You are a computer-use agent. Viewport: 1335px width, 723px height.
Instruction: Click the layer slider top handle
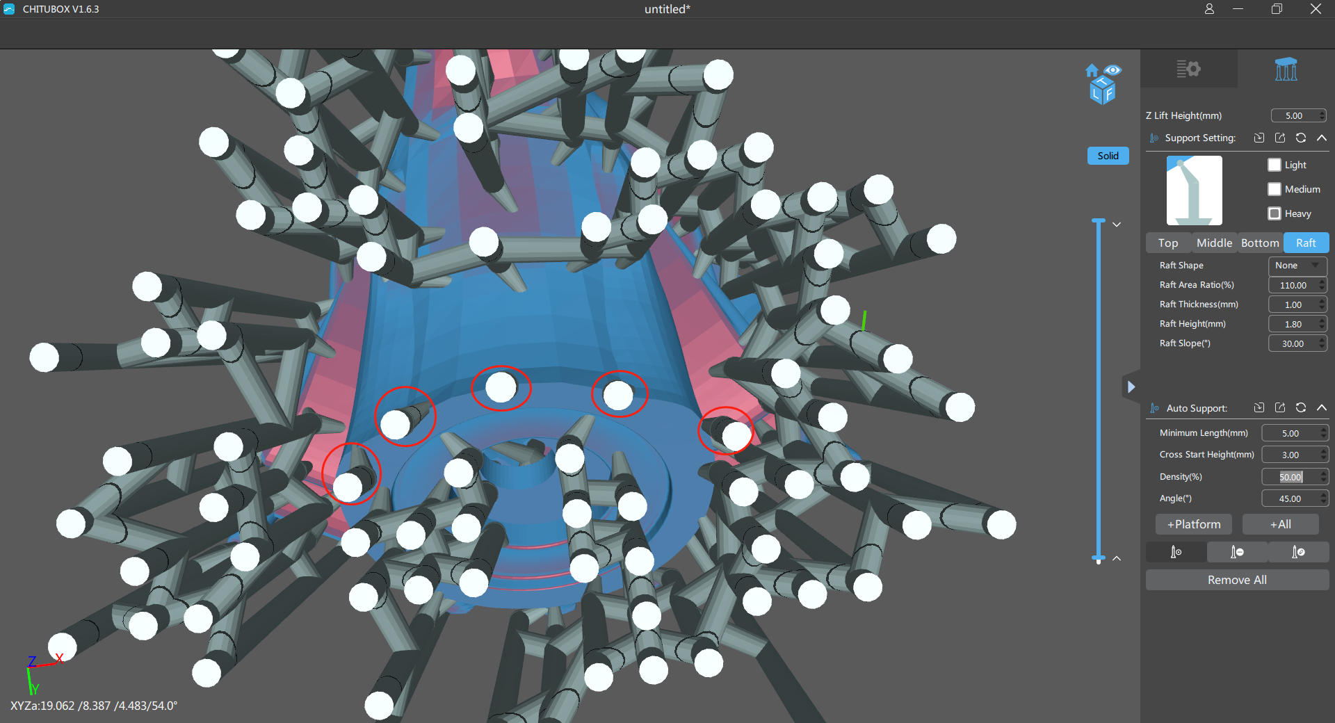click(x=1099, y=221)
